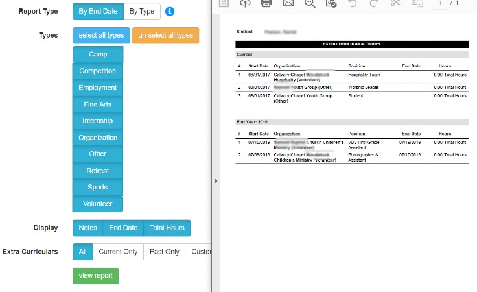Toggle the Employment type
Screen dimensions: 477x292
pos(98,88)
